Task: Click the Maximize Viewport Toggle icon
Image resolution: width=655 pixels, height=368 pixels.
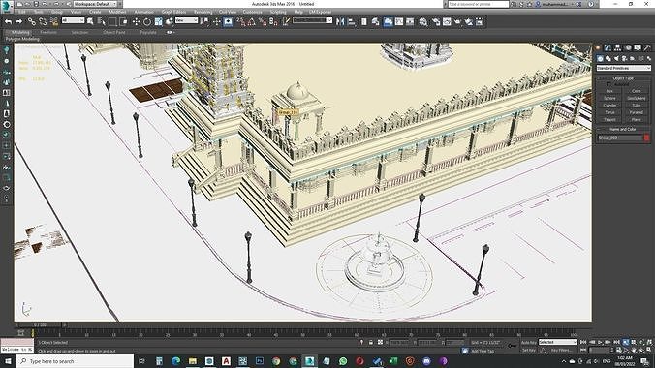Action: coord(649,350)
